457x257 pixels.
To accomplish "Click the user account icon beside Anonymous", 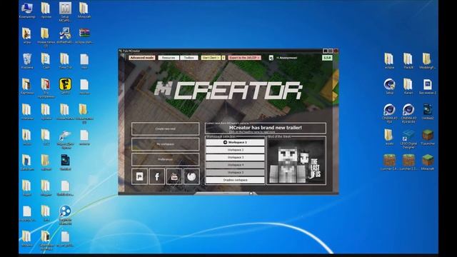I will 271,58.
